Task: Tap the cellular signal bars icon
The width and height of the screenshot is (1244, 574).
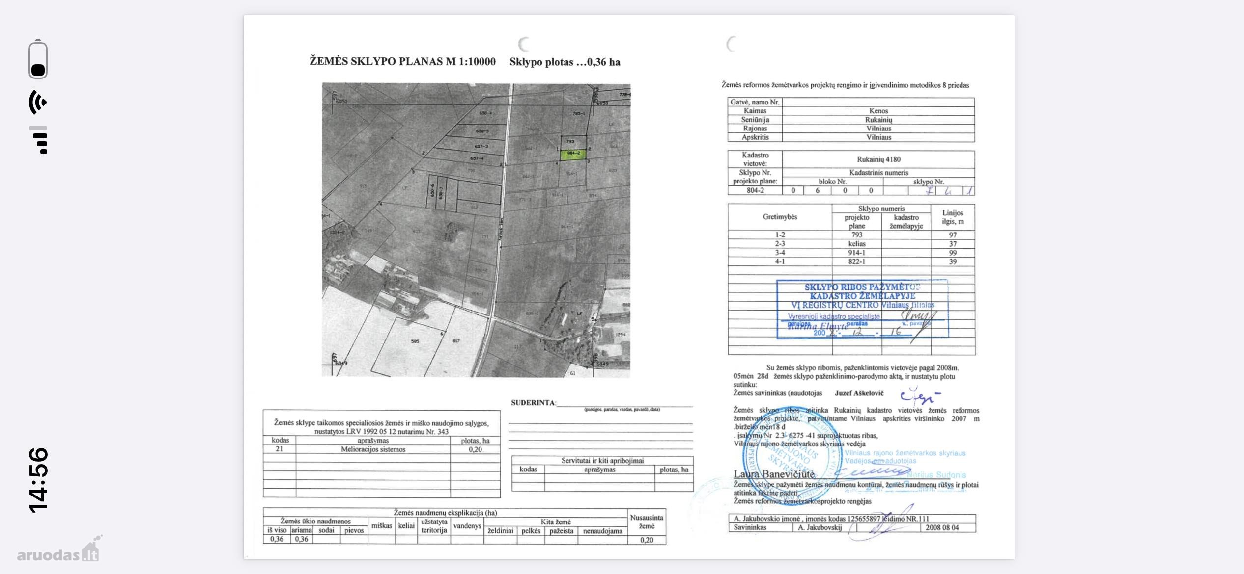Action: pos(38,140)
